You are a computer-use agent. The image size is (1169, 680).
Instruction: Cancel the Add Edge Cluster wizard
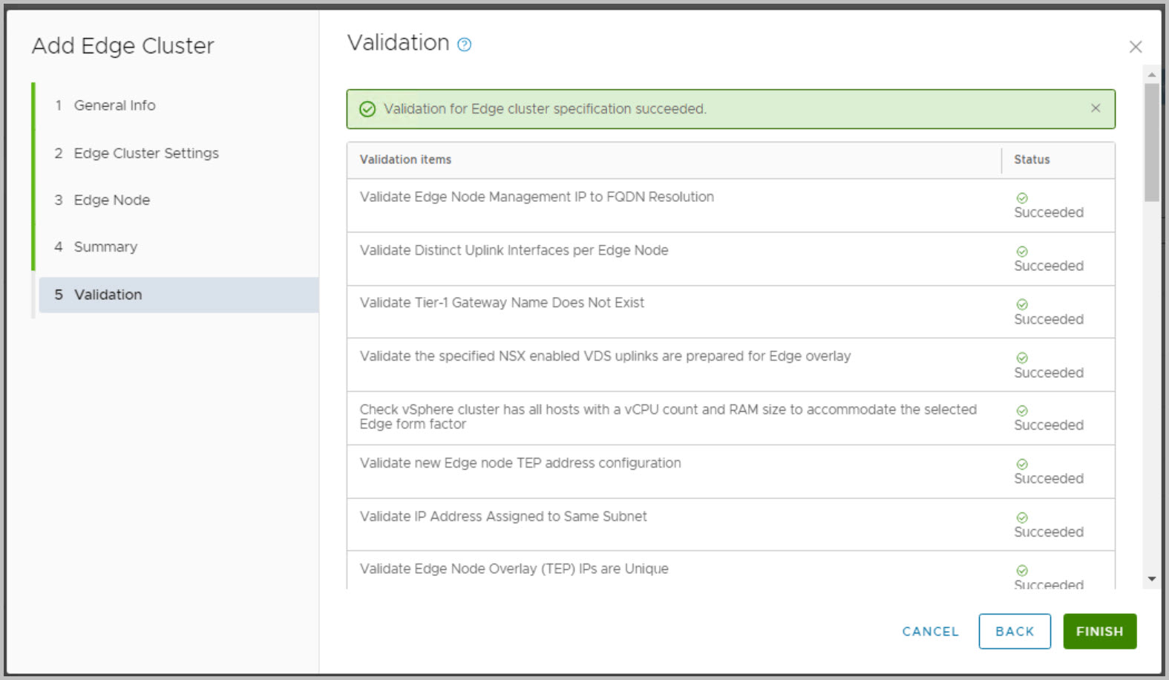[x=930, y=631]
